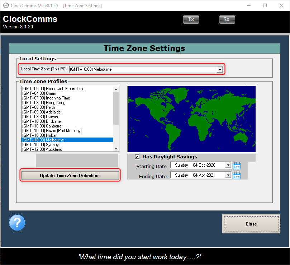Expand the Starting Date dropdown arrow
This screenshot has height=265, width=290.
(228, 165)
